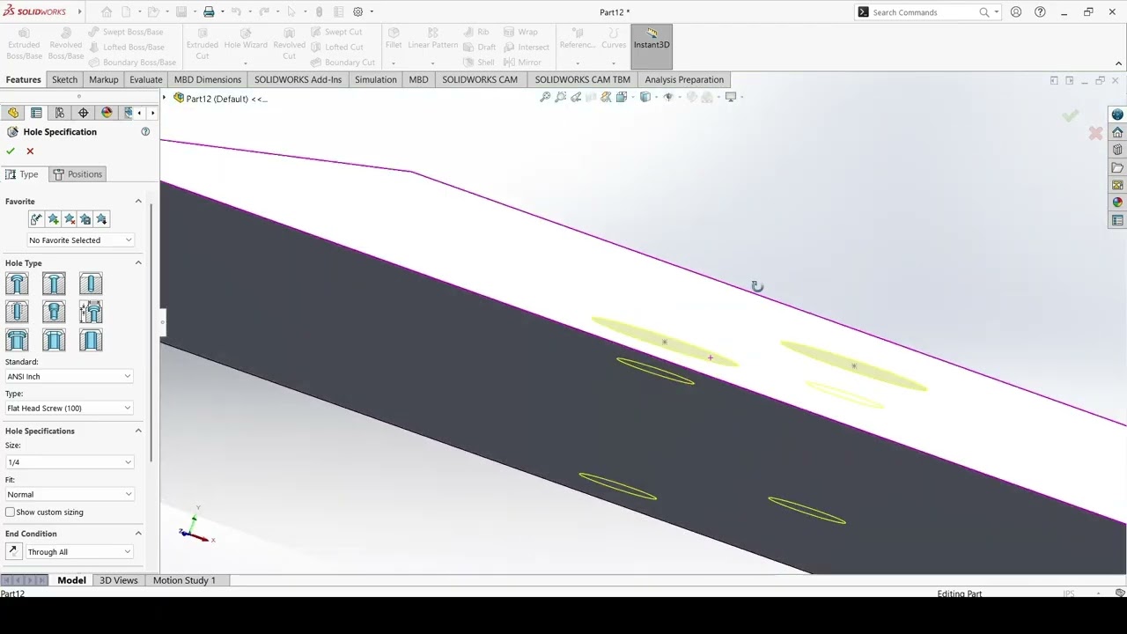Click the Delete Favorite star icon
1127x634 pixels.
click(69, 219)
